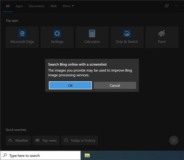This screenshot has height=160, width=184.
Task: Open the Paint app tile
Action: [162, 37]
